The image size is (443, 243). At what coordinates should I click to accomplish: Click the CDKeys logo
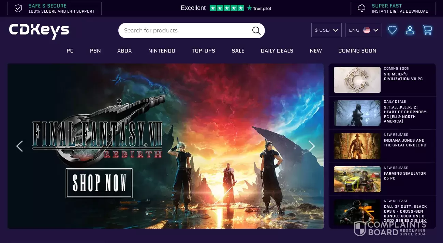pos(39,31)
